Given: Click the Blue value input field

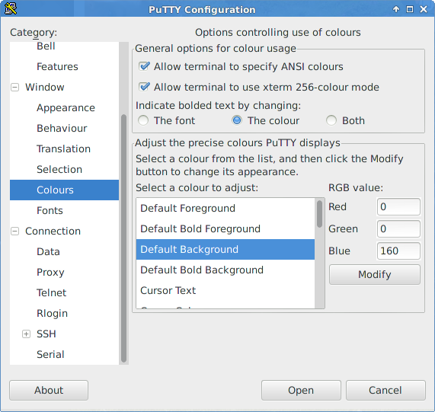Looking at the screenshot, I should (398, 251).
